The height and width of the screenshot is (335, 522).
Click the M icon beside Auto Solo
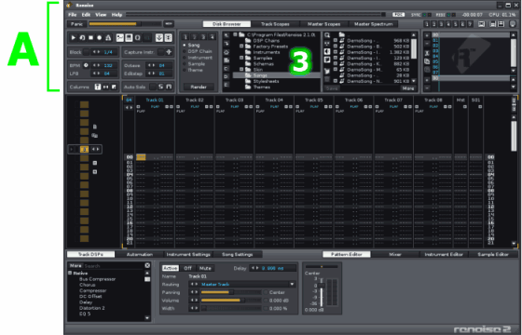pyautogui.click(x=169, y=87)
